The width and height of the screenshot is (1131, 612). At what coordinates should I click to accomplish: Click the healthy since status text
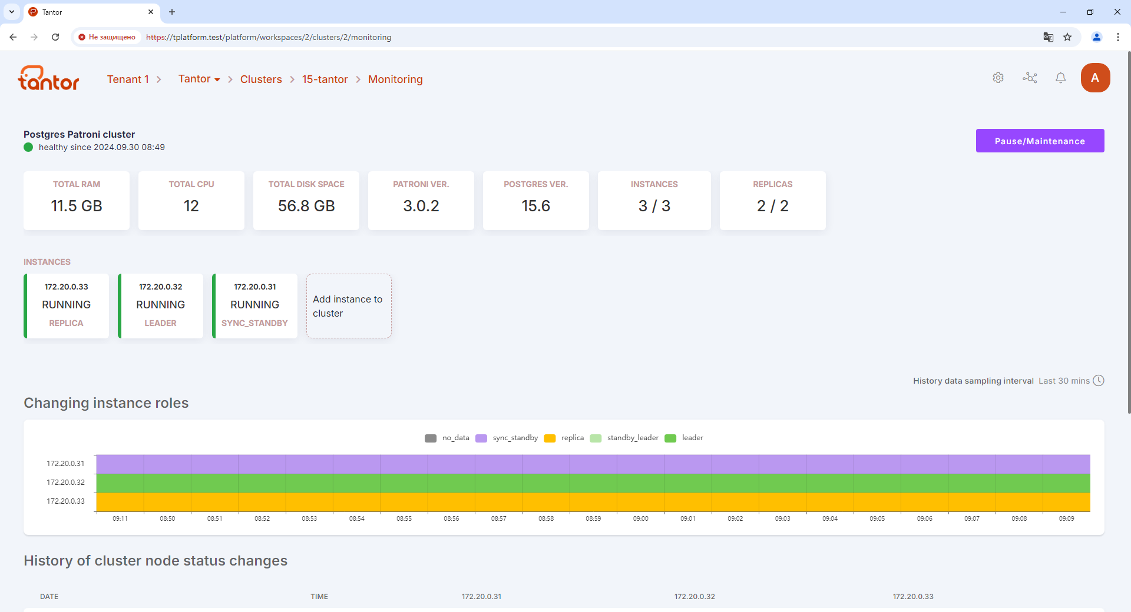(x=102, y=147)
